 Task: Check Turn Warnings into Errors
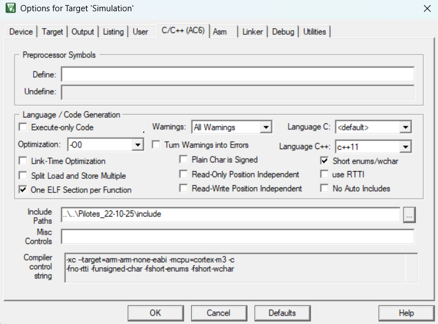coord(156,145)
